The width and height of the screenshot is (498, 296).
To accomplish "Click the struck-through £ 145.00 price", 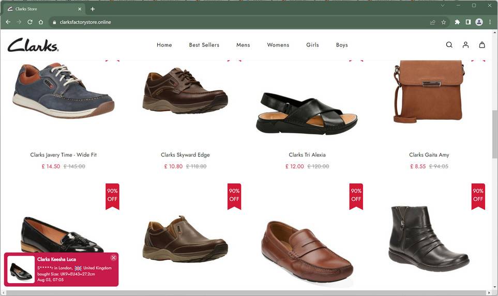I will coord(74,166).
